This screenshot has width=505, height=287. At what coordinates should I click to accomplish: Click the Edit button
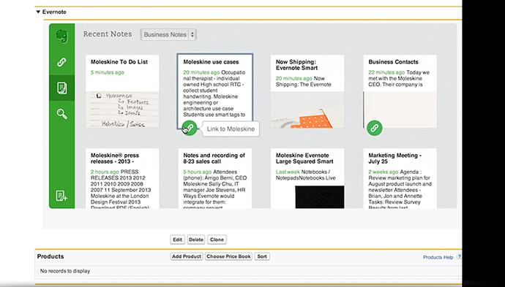click(x=177, y=240)
